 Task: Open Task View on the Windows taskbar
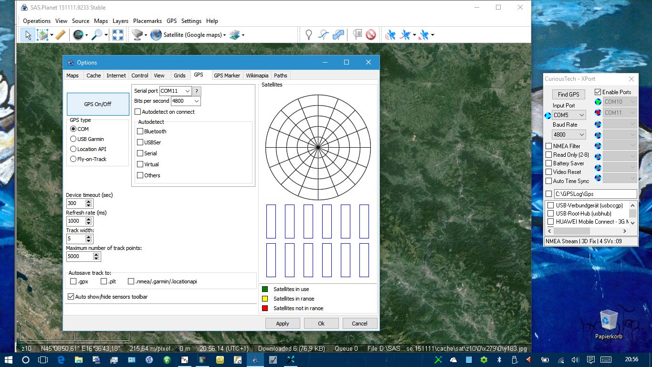point(43,360)
